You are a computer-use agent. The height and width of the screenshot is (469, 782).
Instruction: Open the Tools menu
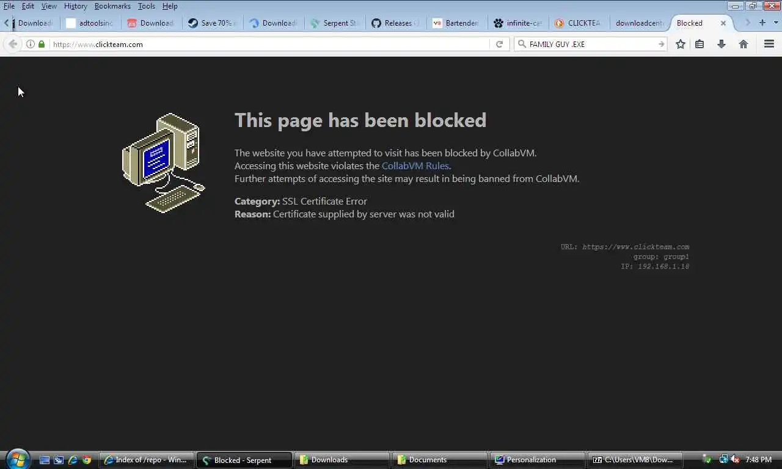click(146, 6)
